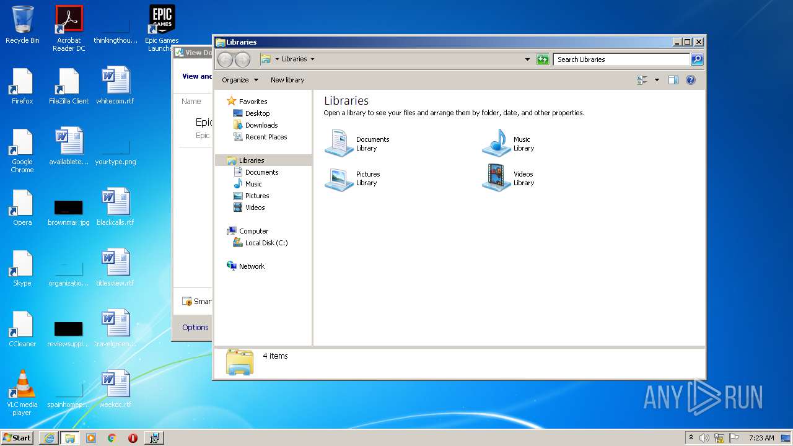Open CCleaner desktop shortcut
This screenshot has width=793, height=446.
[22, 329]
